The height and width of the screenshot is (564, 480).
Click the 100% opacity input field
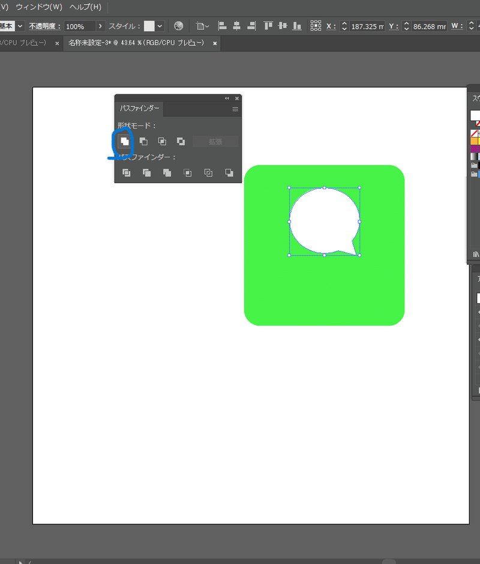pyautogui.click(x=80, y=26)
